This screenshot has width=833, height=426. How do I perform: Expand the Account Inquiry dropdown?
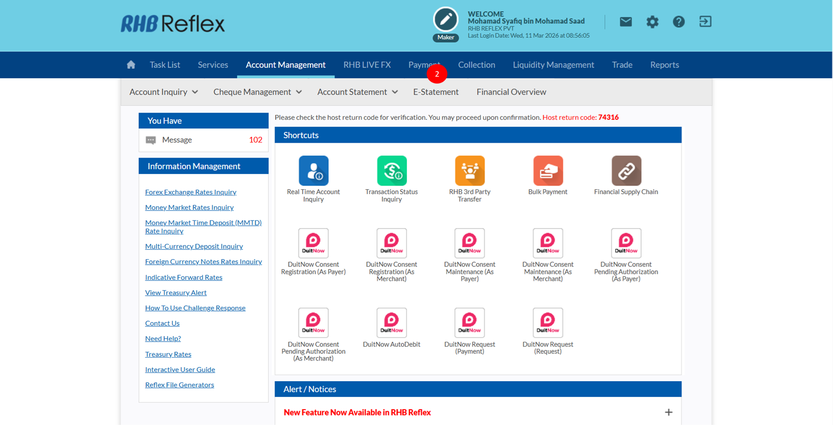(164, 92)
